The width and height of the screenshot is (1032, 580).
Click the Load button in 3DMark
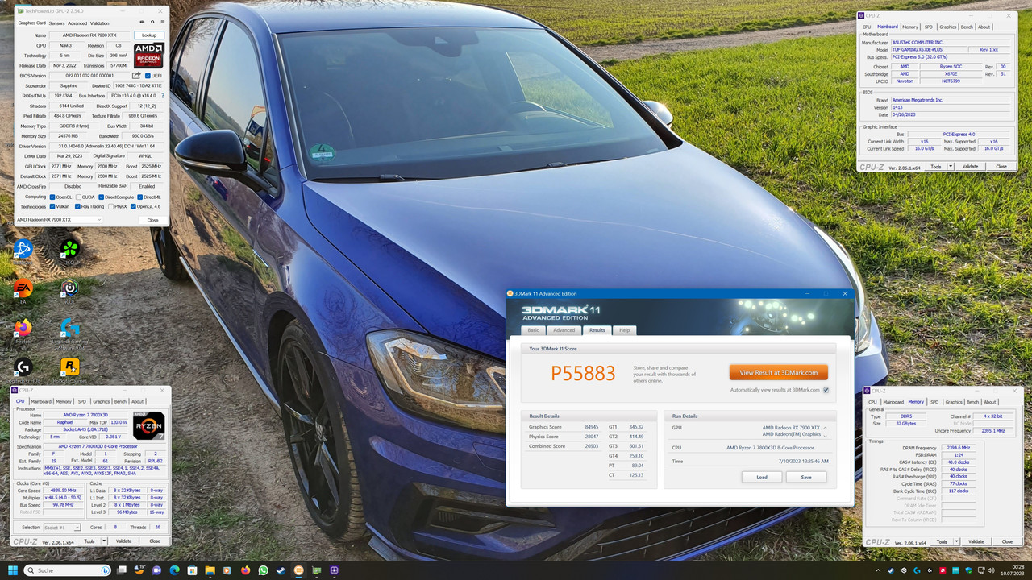point(762,477)
